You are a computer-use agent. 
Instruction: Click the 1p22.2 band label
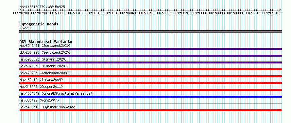point(25,28)
